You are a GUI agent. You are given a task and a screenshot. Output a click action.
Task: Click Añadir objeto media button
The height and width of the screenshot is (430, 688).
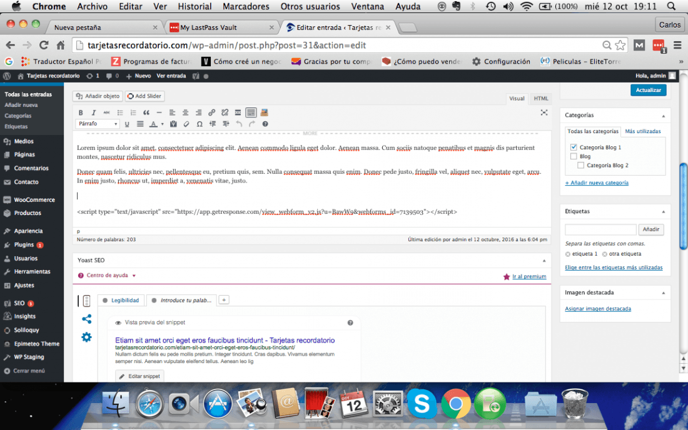tap(98, 96)
